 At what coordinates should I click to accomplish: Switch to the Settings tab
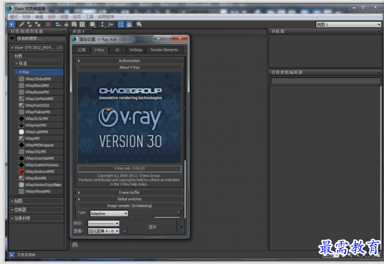[x=136, y=50]
